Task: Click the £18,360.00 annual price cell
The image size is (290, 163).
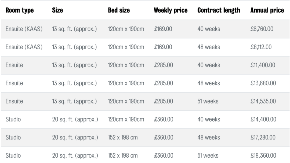Action: point(263,155)
